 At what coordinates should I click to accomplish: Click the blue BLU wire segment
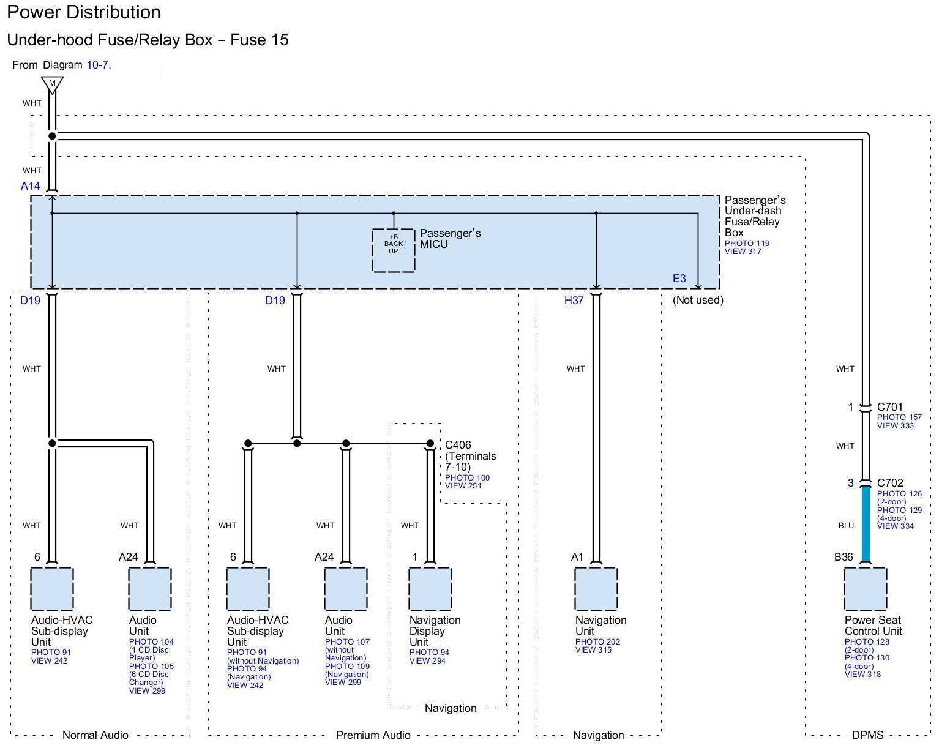(866, 524)
